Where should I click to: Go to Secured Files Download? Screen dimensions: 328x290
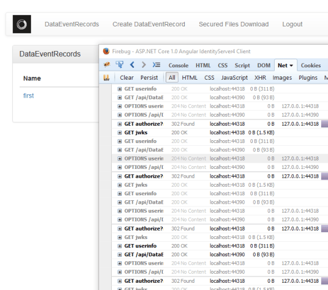pos(234,24)
